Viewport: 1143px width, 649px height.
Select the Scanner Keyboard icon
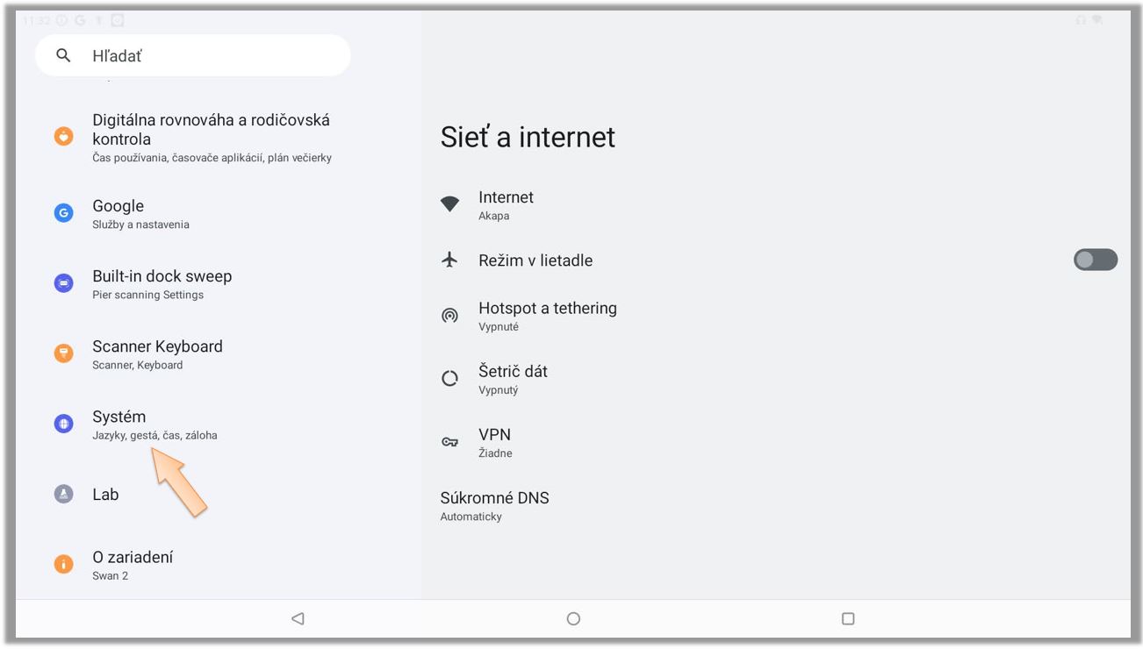(x=63, y=353)
